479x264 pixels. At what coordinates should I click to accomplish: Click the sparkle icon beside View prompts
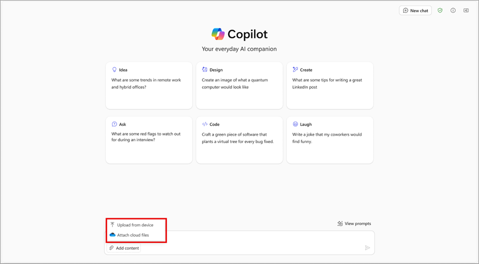click(x=340, y=224)
